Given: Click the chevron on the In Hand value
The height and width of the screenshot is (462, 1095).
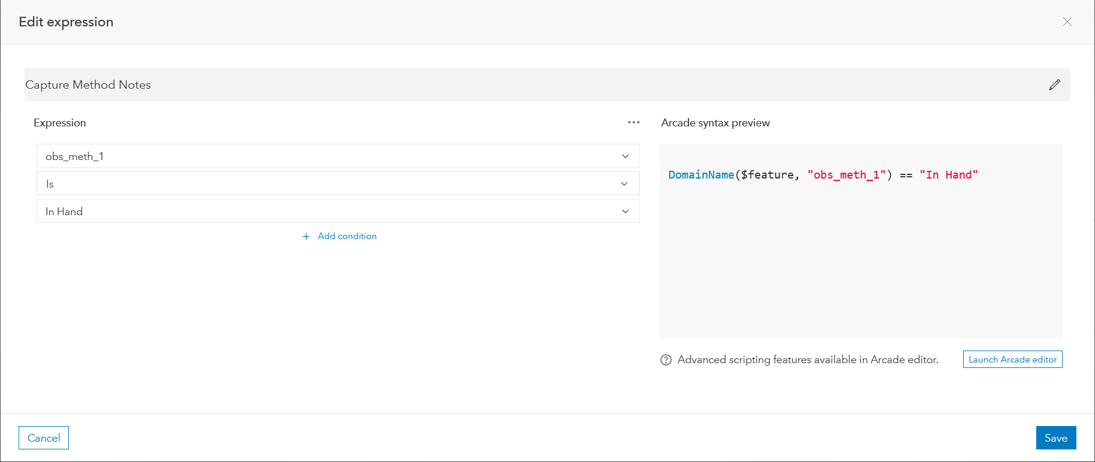Looking at the screenshot, I should tap(625, 212).
